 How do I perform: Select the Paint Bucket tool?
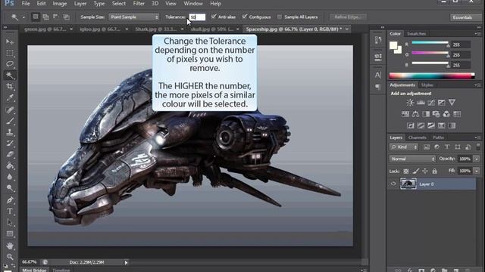[10, 166]
